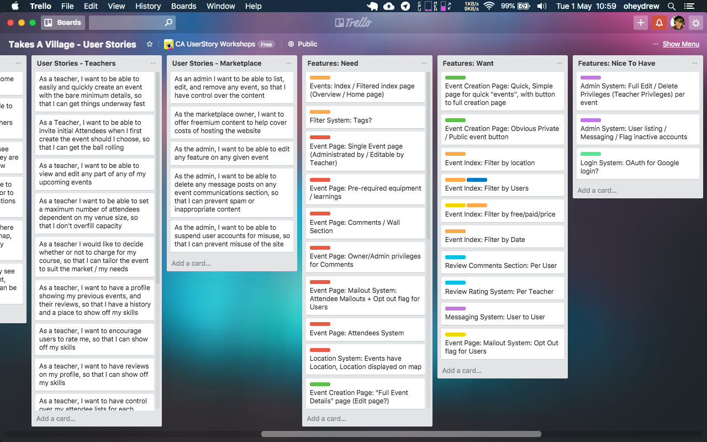
Task: Click the battery status icon
Action: [524, 6]
